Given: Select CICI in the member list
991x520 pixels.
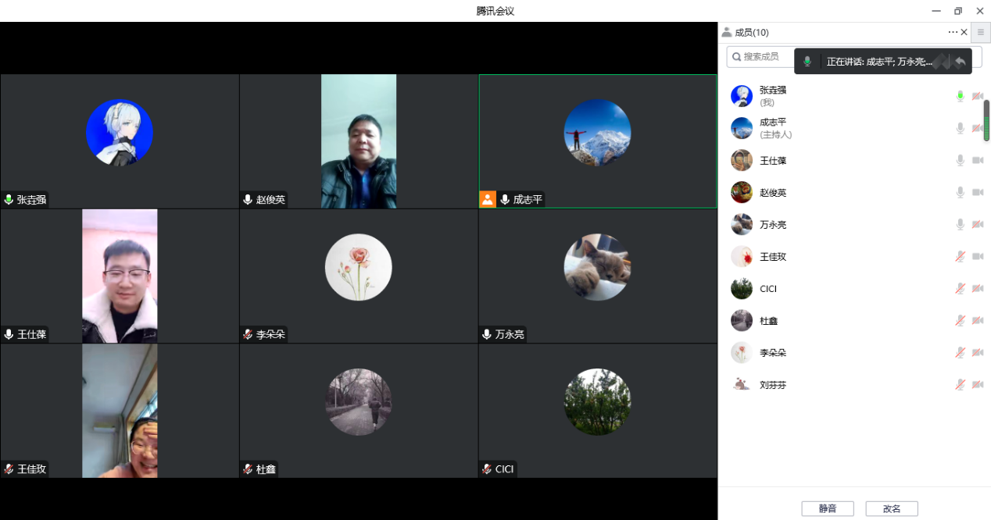Looking at the screenshot, I should (767, 289).
